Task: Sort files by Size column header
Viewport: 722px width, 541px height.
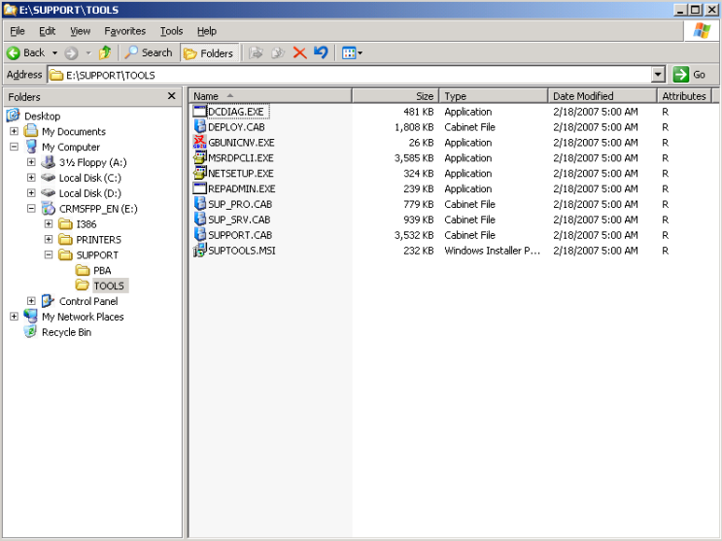Action: point(395,96)
